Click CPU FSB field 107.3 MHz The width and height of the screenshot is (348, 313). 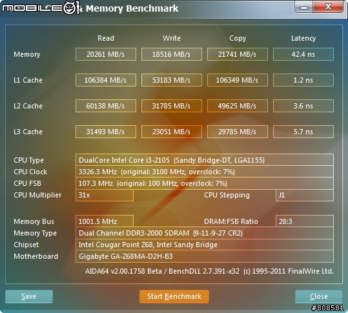point(205,183)
